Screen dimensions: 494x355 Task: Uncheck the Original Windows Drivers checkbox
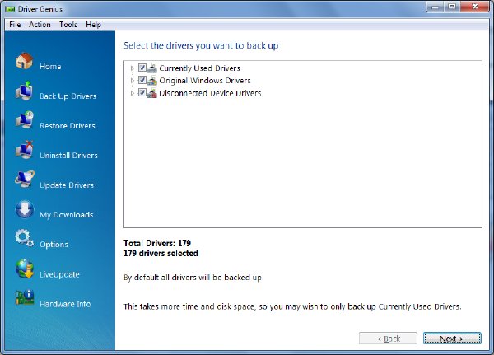(x=142, y=80)
